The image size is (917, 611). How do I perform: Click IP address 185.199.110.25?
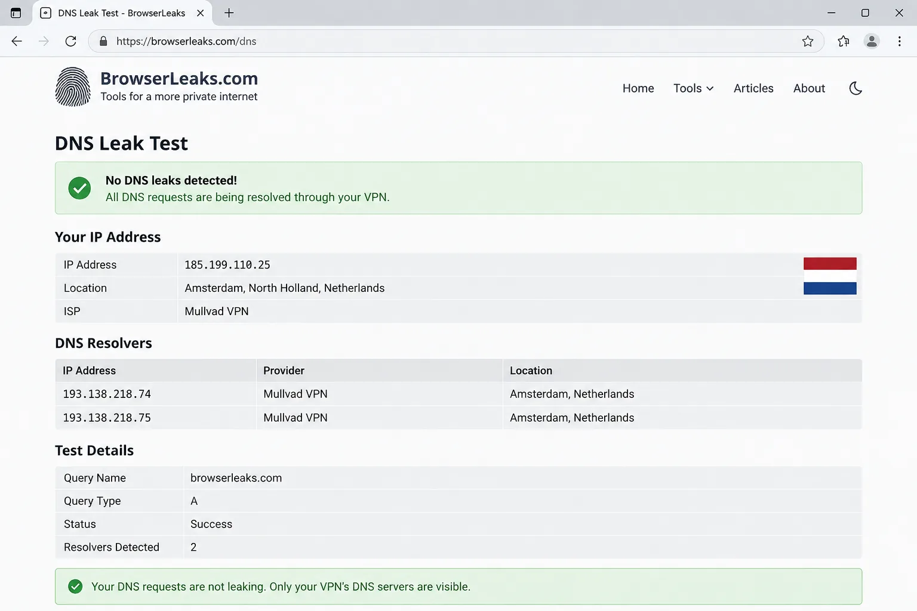[227, 265]
